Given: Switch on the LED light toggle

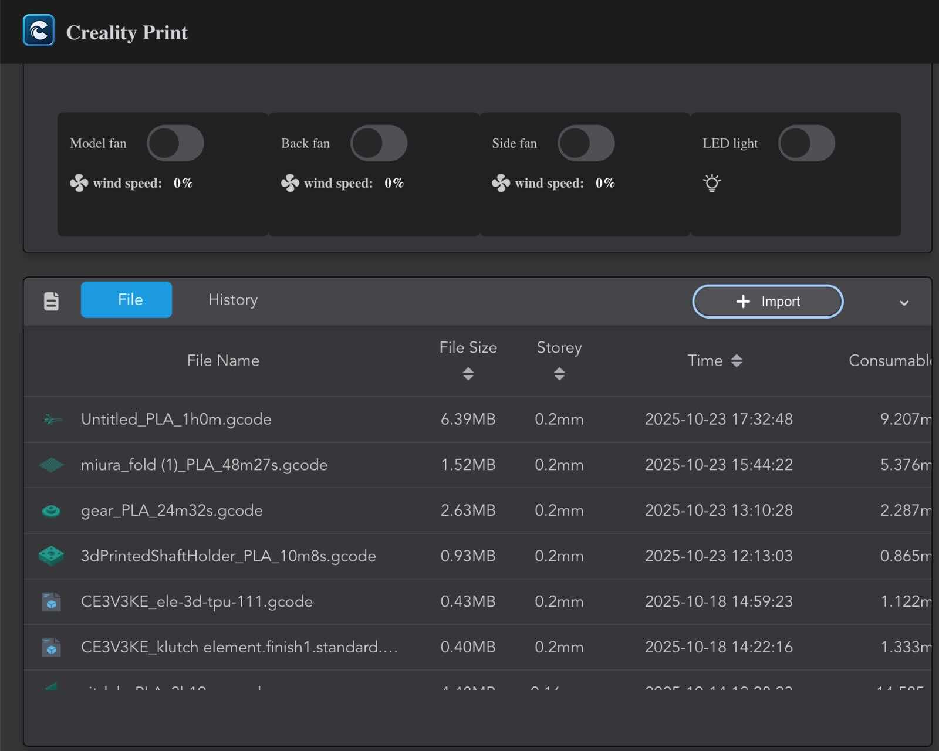Looking at the screenshot, I should (x=806, y=143).
